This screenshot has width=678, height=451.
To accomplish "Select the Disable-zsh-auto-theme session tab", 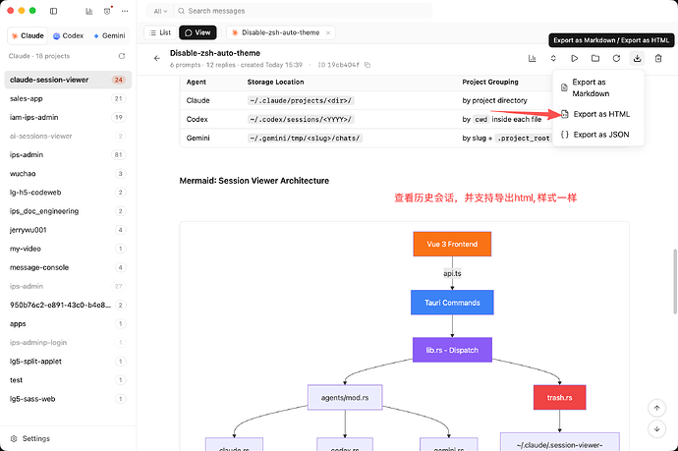I will click(x=281, y=32).
